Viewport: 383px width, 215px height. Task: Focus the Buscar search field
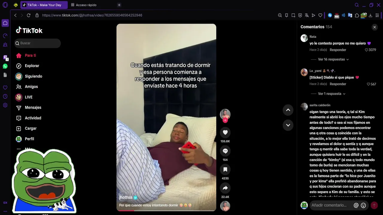[x=37, y=43]
